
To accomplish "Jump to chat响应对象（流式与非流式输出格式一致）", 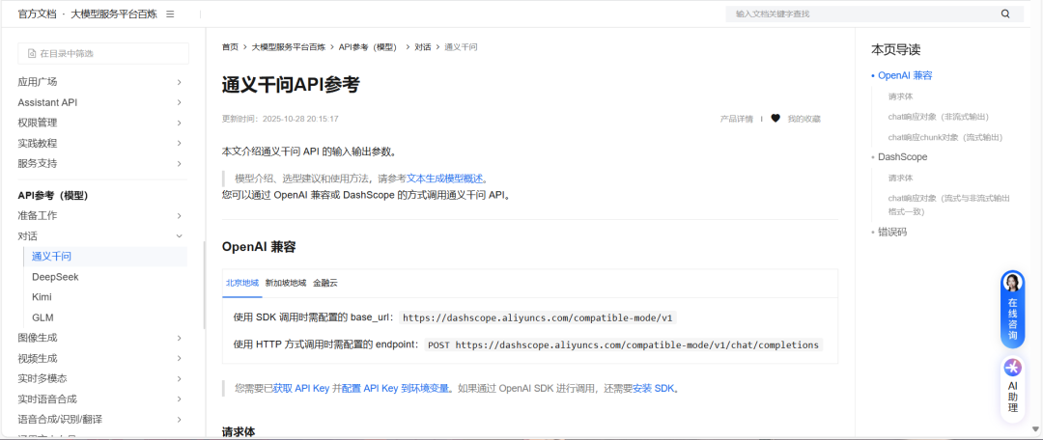I will 948,205.
